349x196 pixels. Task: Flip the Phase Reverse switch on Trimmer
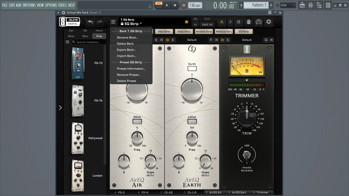[247, 155]
